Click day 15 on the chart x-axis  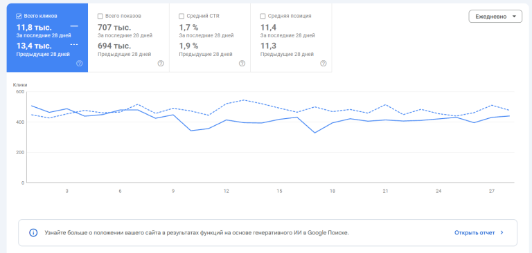point(279,191)
